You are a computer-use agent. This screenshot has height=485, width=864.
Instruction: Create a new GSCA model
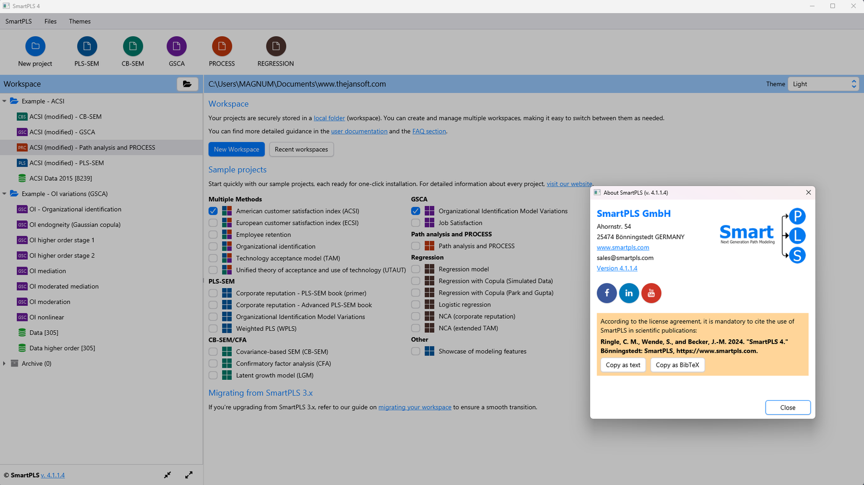177,46
